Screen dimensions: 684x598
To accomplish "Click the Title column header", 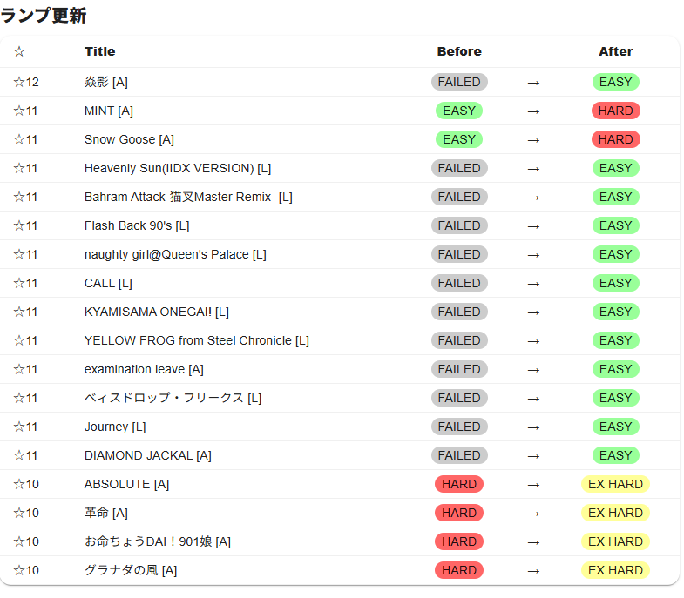I will pyautogui.click(x=100, y=51).
